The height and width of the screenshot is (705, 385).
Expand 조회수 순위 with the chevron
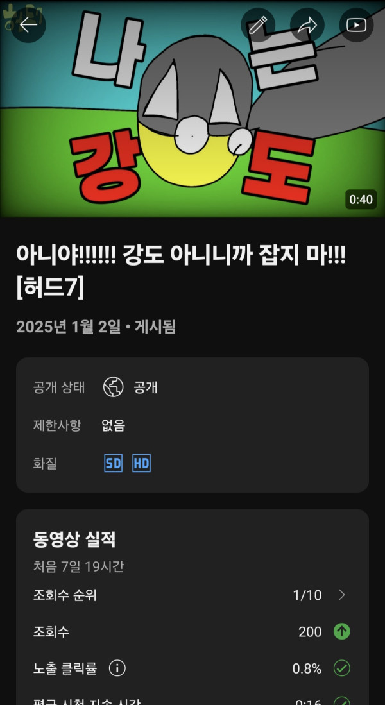(342, 595)
